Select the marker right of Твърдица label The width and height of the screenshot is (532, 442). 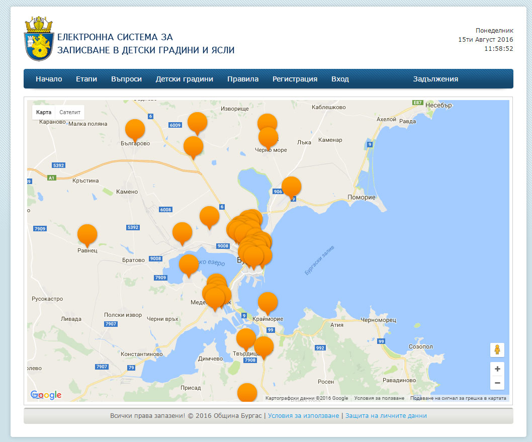[263, 347]
